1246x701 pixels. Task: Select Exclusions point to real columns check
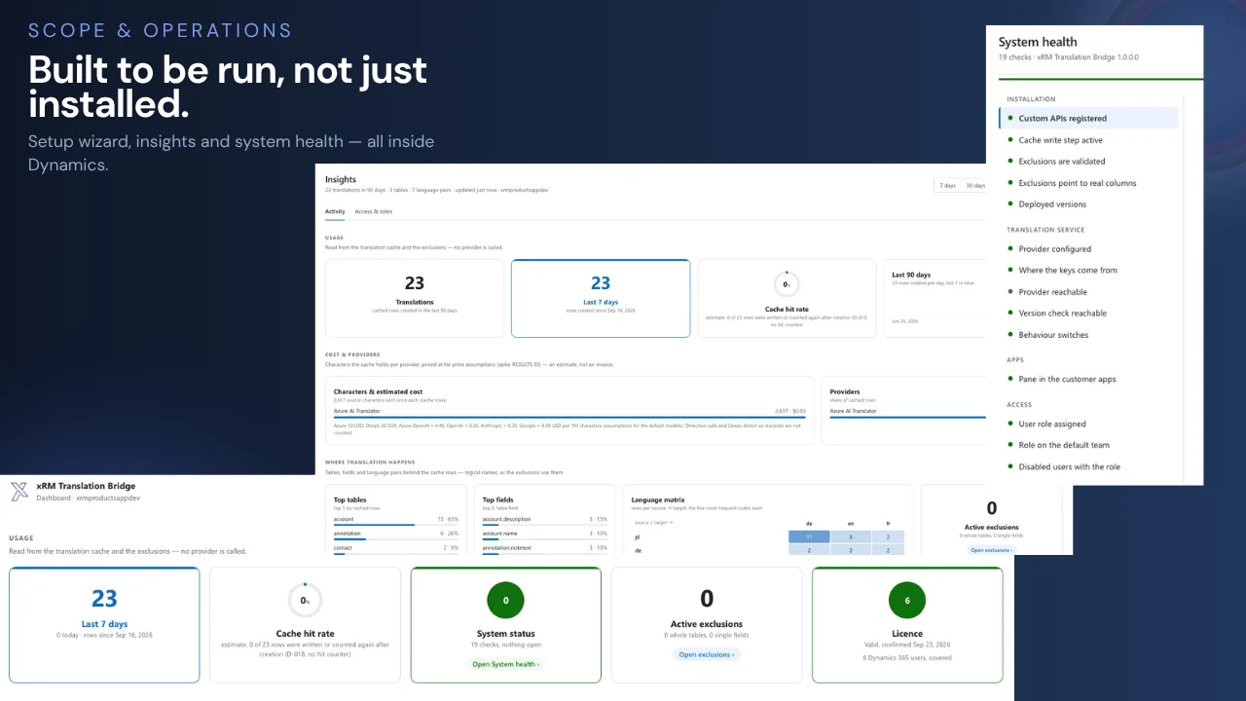1088,183
